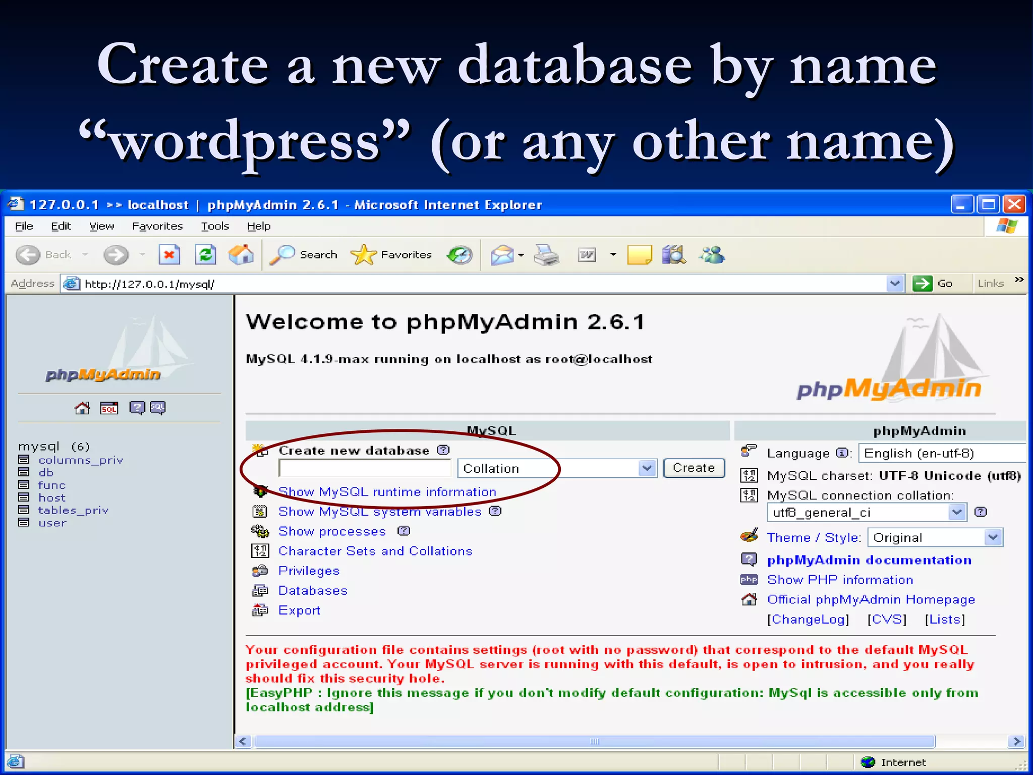Click the Back navigation arrow
Viewport: 1033px width, 775px height.
pos(28,255)
